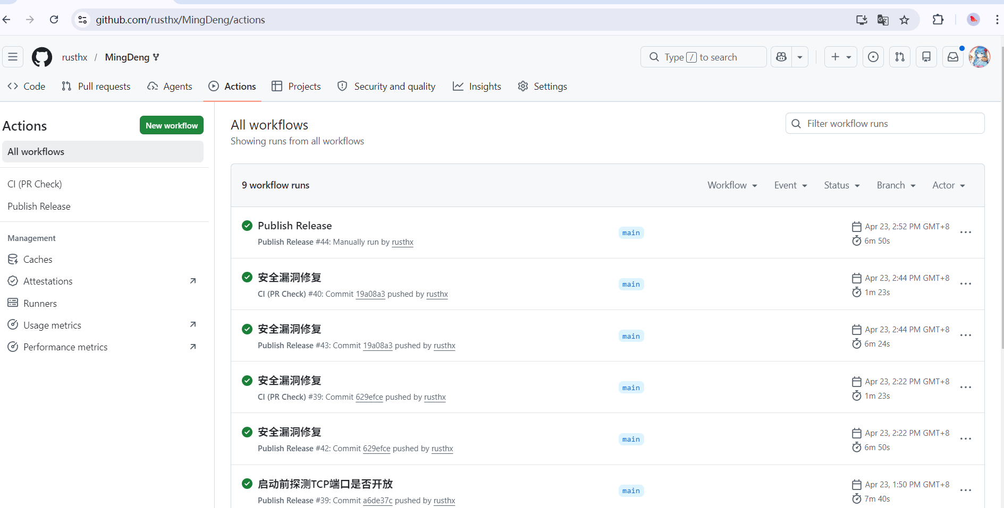Open the hamburger navigation menu
This screenshot has width=1004, height=508.
(x=13, y=57)
